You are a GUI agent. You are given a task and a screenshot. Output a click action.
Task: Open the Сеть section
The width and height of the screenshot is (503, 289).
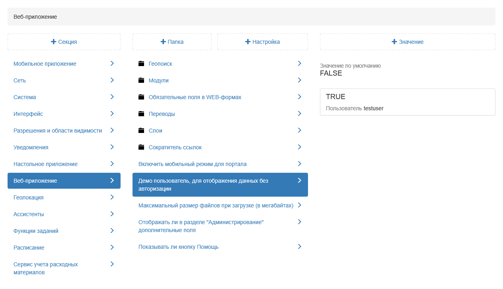[20, 80]
